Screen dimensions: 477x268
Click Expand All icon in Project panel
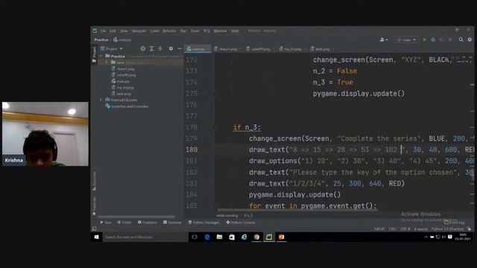click(x=151, y=48)
